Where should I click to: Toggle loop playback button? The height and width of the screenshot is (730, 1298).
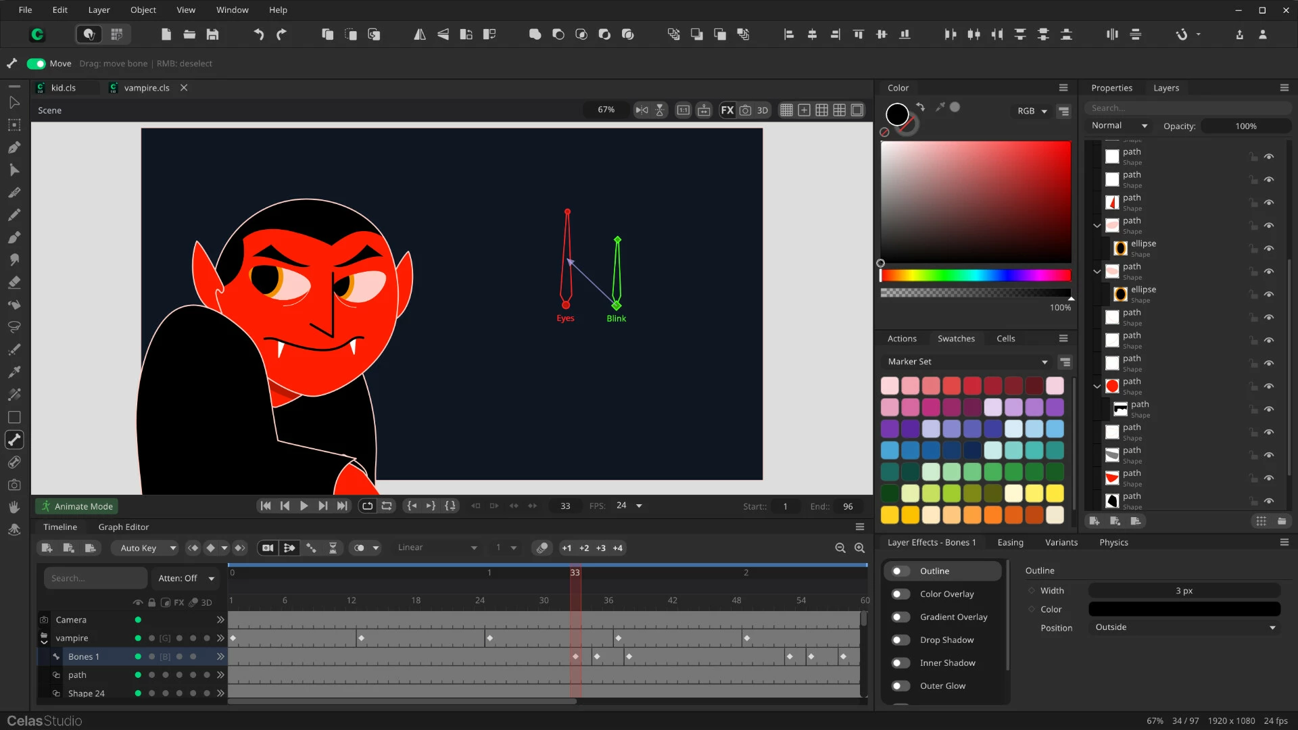point(367,506)
